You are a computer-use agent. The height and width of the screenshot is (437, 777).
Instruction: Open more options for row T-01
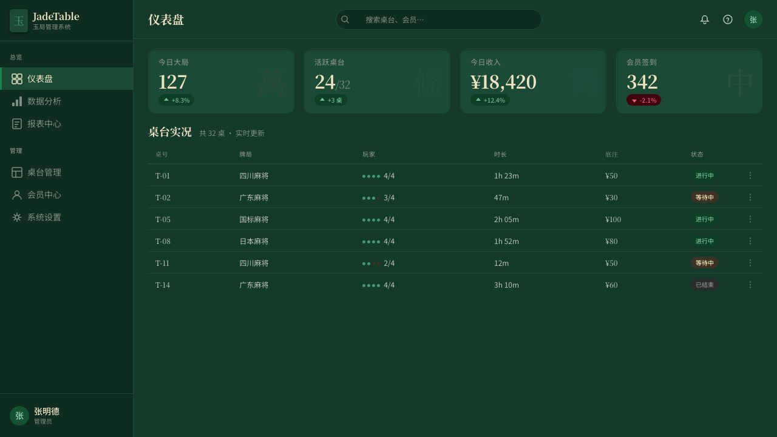pos(750,175)
